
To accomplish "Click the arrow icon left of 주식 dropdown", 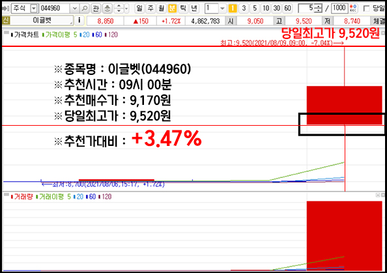I will [x=5, y=8].
